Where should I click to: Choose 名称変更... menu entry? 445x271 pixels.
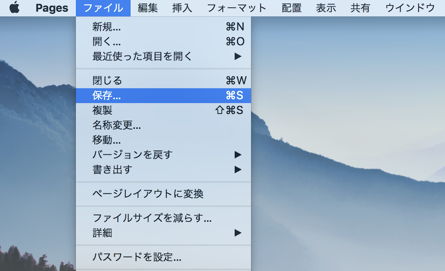163,125
